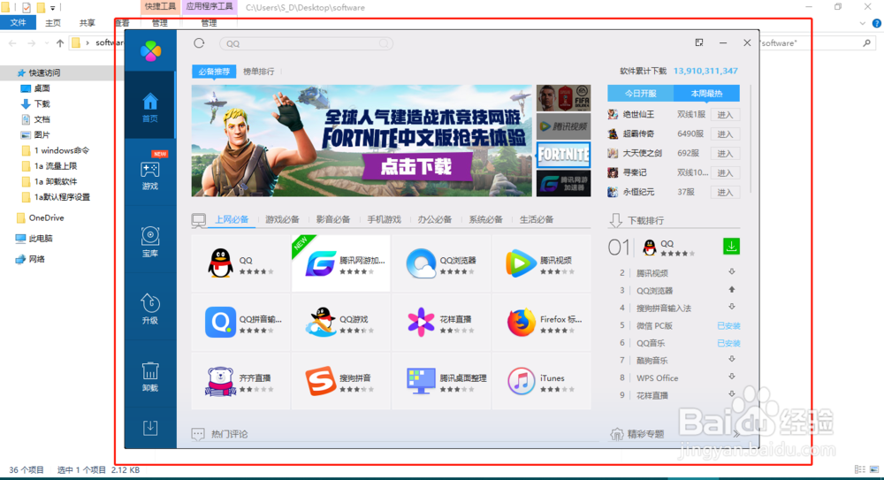Switch to the 榜单排行 tab
This screenshot has width=884, height=480.
[259, 72]
